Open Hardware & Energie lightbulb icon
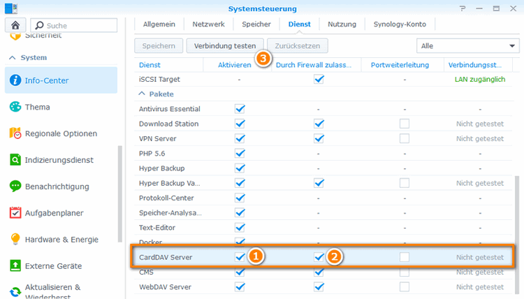Viewport: 524px width, 299px height. (15, 239)
